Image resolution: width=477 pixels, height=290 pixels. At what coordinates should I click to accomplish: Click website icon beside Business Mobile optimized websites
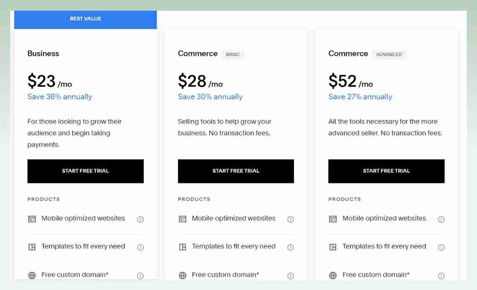coord(32,219)
